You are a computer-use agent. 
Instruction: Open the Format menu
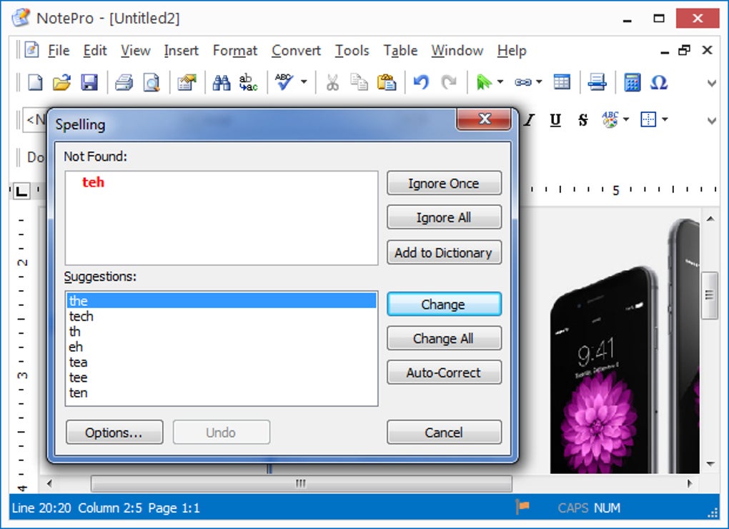click(235, 50)
